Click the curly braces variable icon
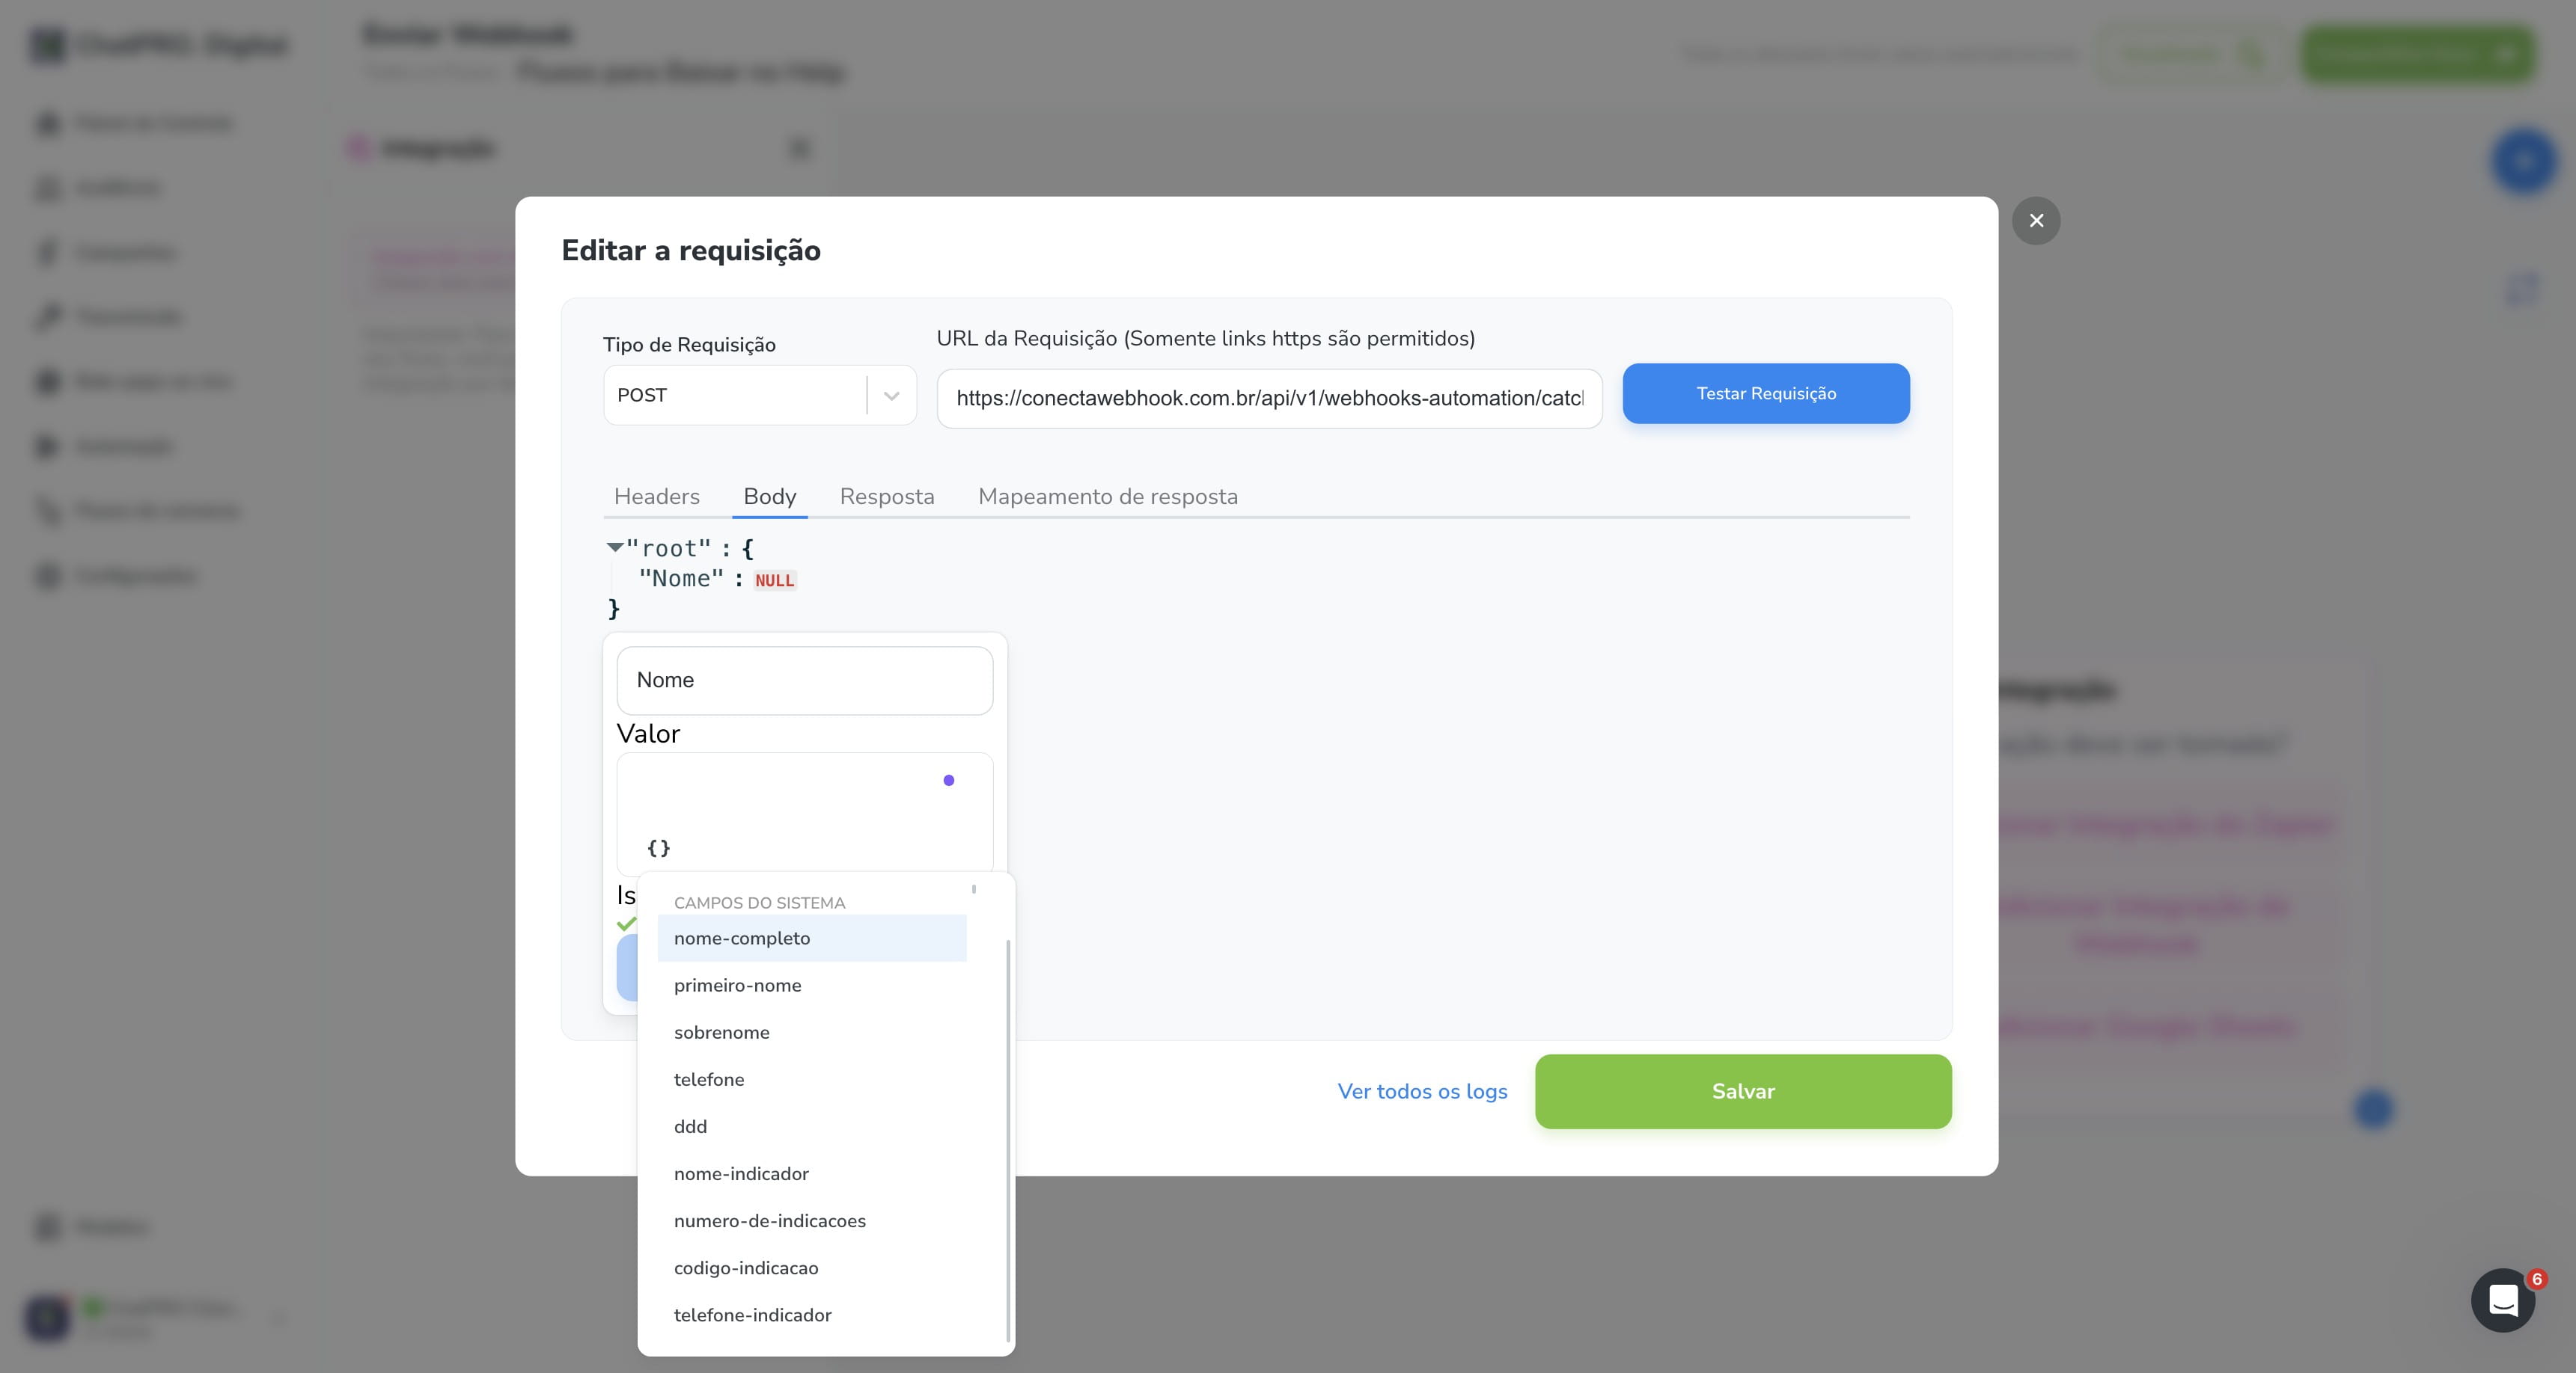The image size is (2576, 1373). (x=658, y=847)
